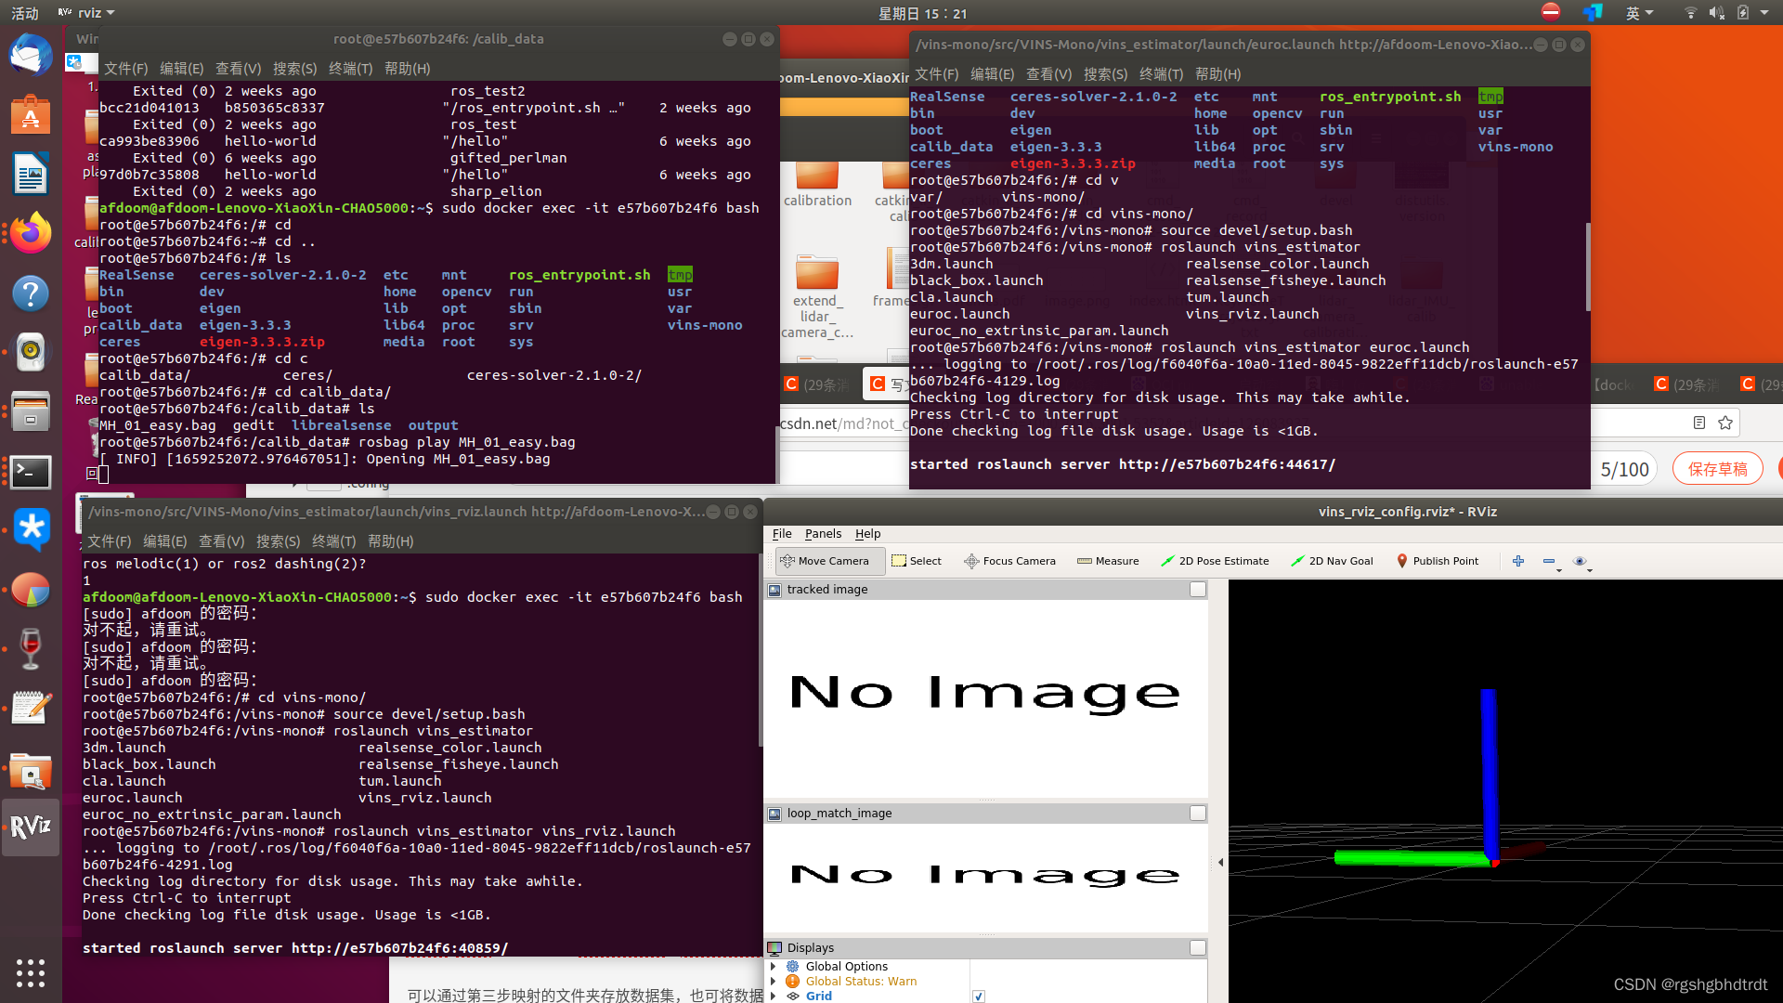Open the Panels menu in RViz
The width and height of the screenshot is (1783, 1003).
click(x=823, y=533)
